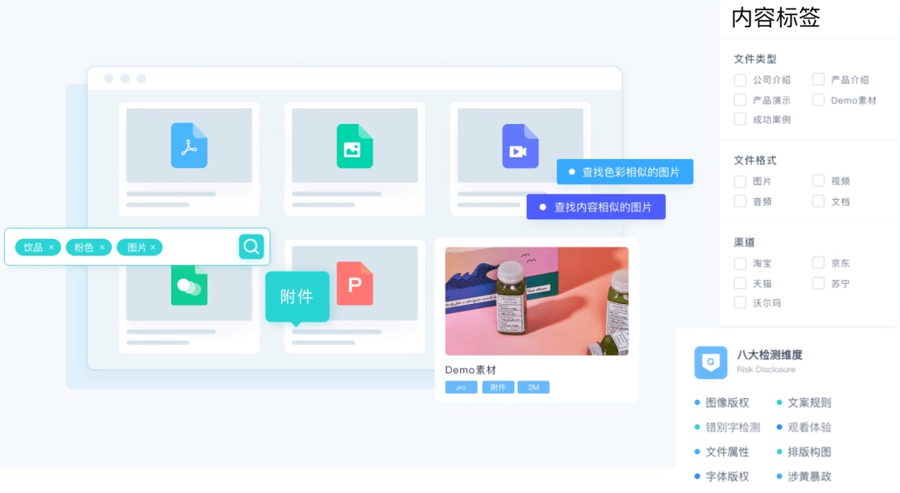Choose 查找内容相似的图片 menu option
900x493 pixels.
tap(596, 207)
